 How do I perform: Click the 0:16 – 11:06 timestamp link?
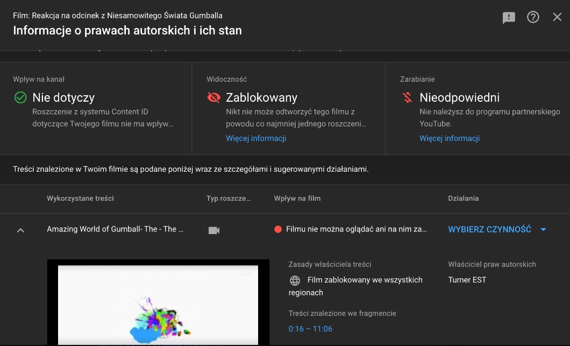point(310,329)
